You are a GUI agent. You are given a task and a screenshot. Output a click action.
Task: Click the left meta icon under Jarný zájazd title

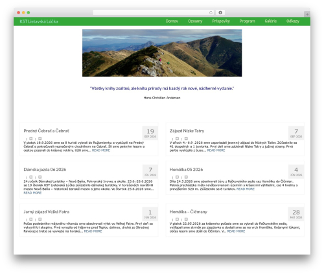click(31, 220)
